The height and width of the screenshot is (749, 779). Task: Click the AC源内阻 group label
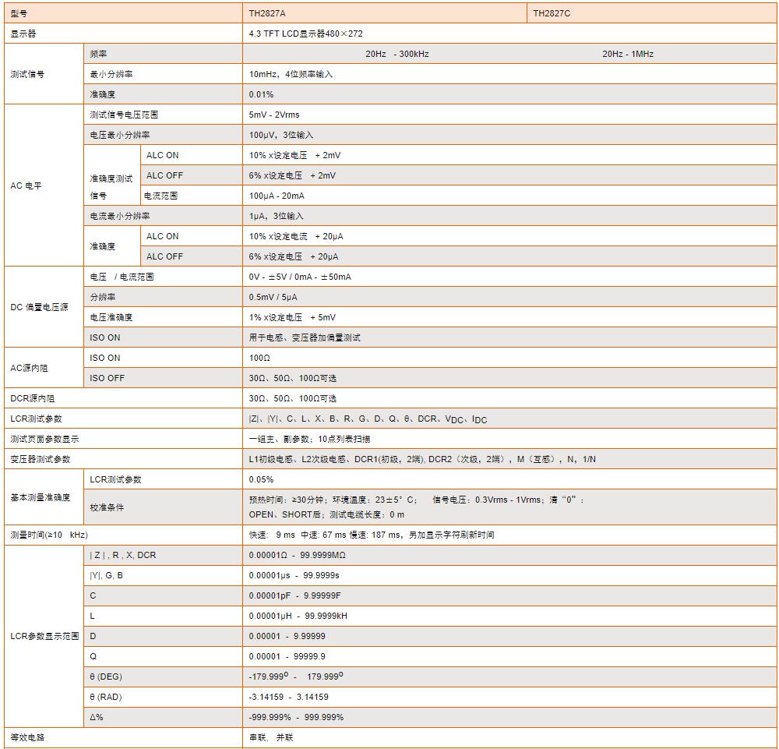(29, 369)
